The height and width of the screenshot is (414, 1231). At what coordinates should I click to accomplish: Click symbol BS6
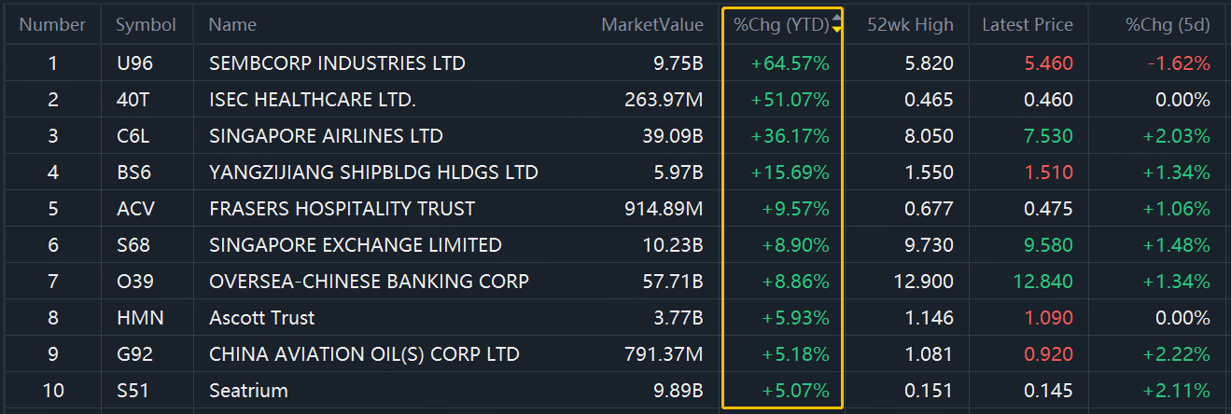tap(133, 172)
